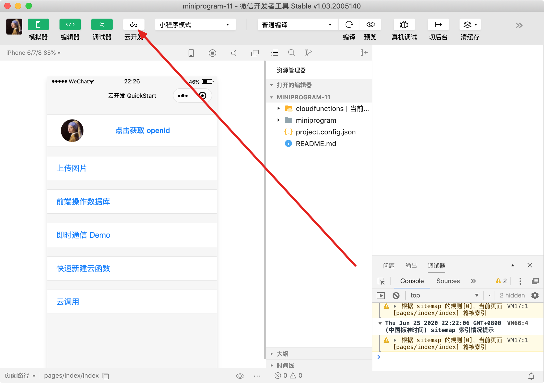Click the clear console icon
The height and width of the screenshot is (383, 544).
click(x=396, y=295)
